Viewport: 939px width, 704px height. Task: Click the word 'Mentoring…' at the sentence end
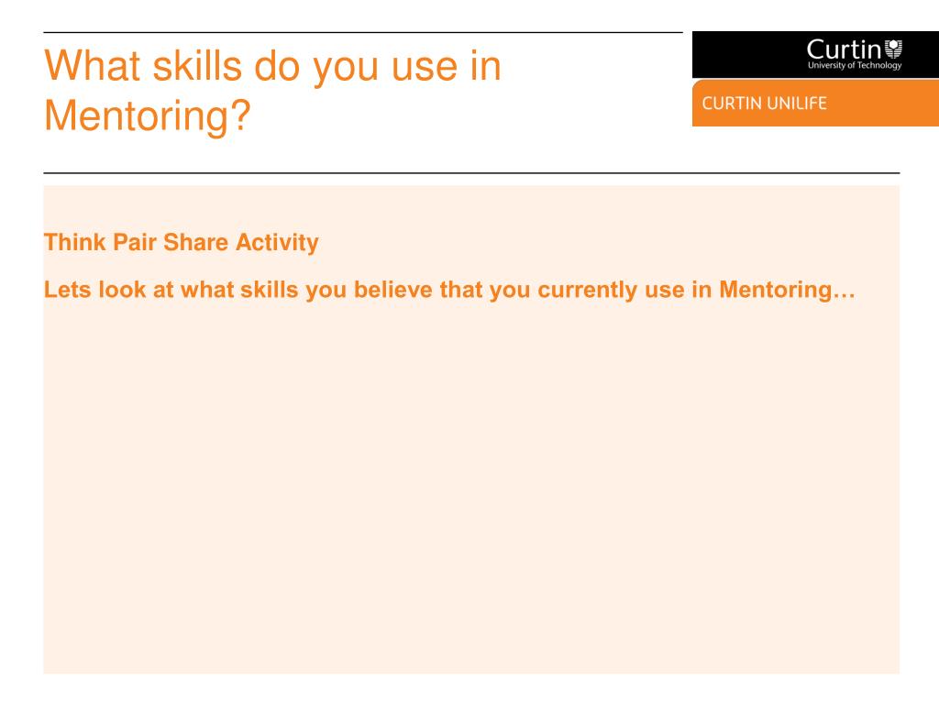[787, 290]
